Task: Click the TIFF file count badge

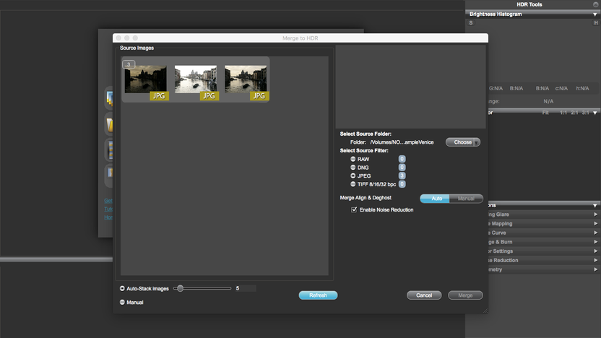Action: 402,184
